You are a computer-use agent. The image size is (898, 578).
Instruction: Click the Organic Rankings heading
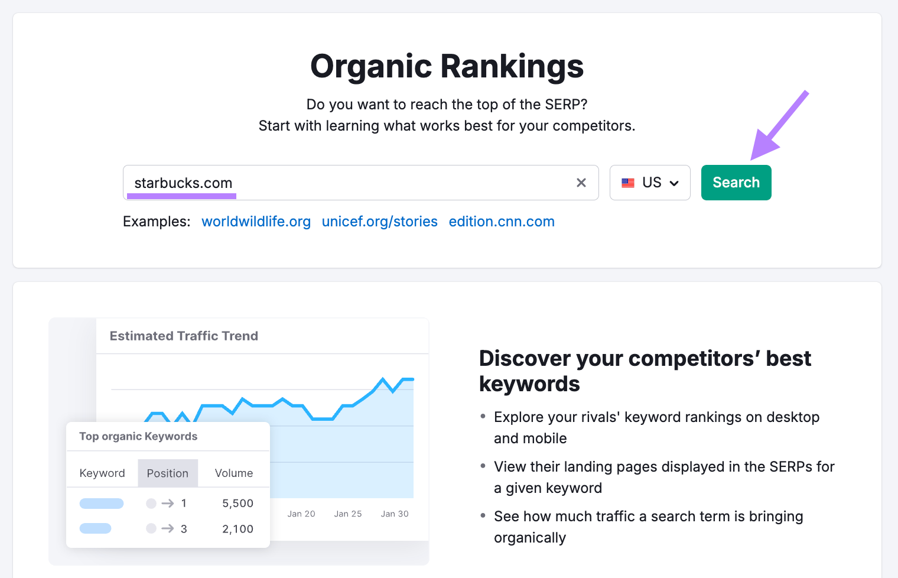[447, 66]
